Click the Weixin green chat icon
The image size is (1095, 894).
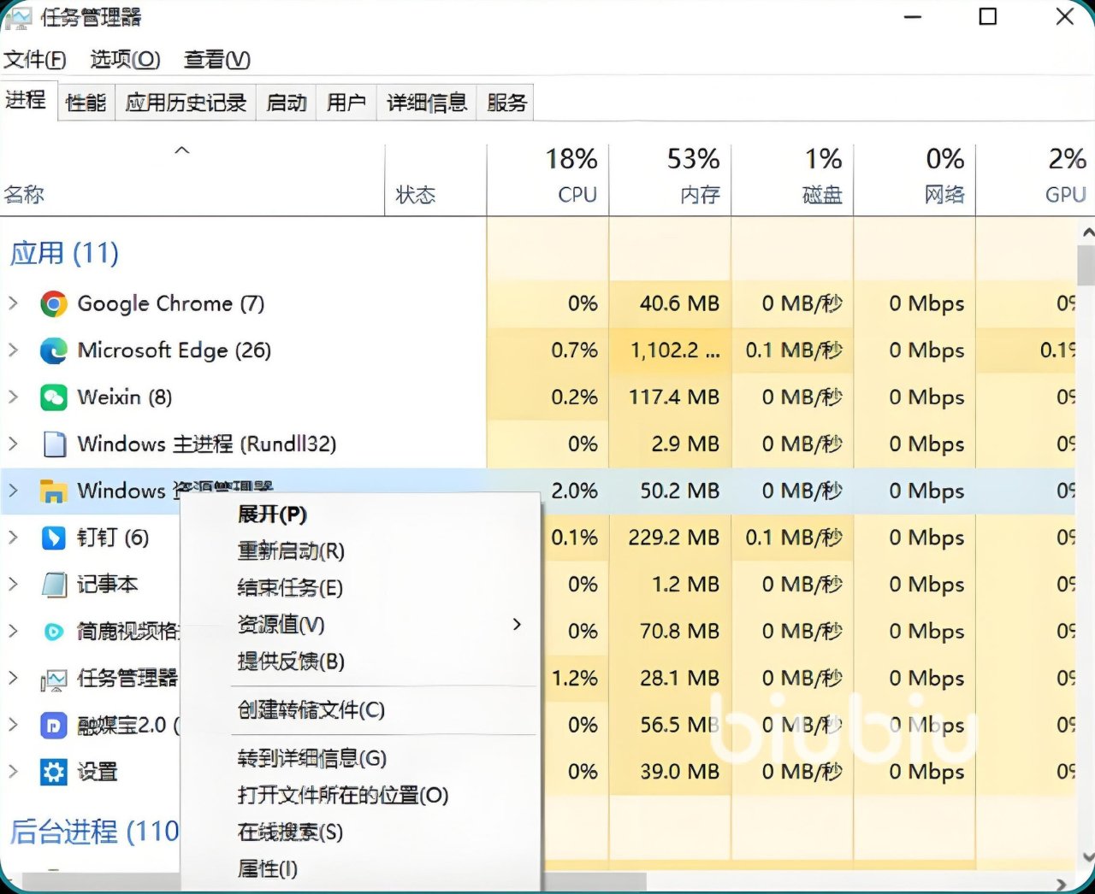point(54,397)
